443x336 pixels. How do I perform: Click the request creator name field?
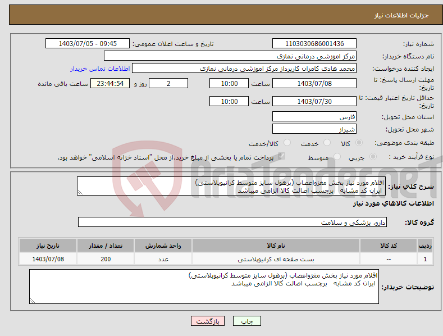[244, 69]
